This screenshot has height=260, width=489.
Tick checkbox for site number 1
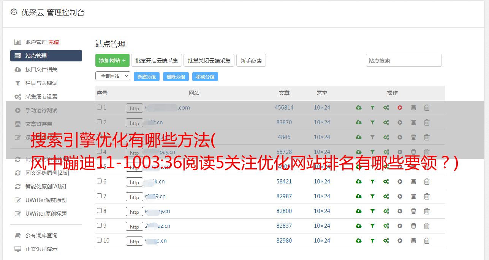coord(99,107)
